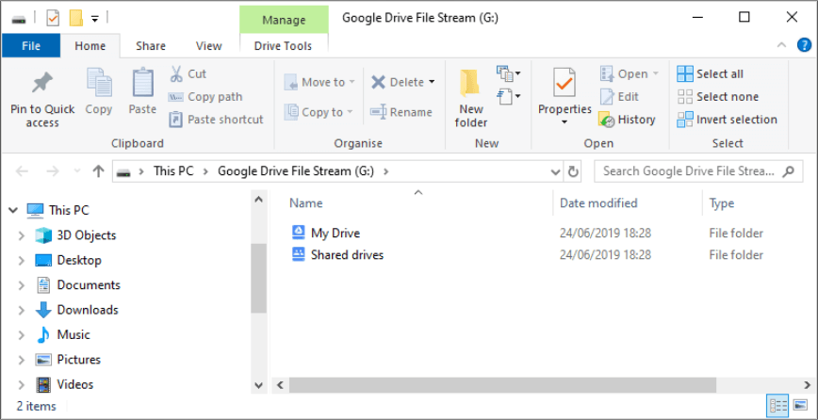
Task: Open the recent locations dropdown arrow
Action: click(77, 170)
